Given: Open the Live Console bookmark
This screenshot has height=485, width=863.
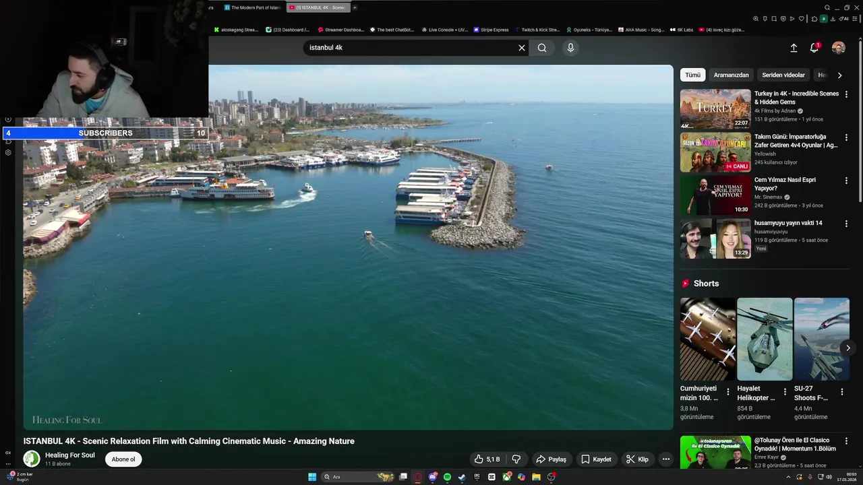Looking at the screenshot, I should tap(444, 30).
